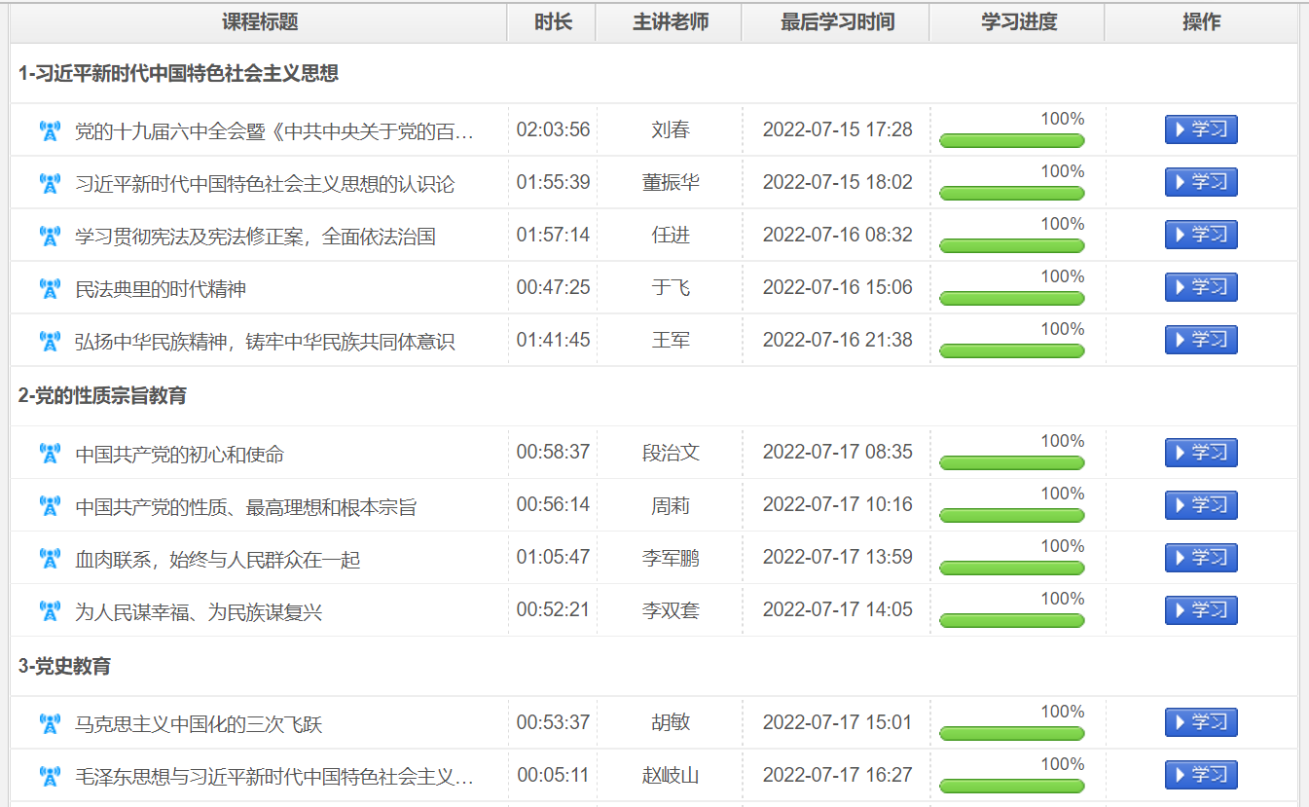Viewport: 1309px width, 807px height.
Task: Click 100% label in 于飞's row
Action: click(1063, 276)
